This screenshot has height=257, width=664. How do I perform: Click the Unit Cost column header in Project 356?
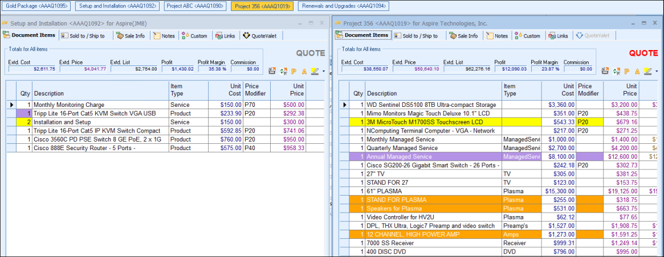click(x=560, y=89)
